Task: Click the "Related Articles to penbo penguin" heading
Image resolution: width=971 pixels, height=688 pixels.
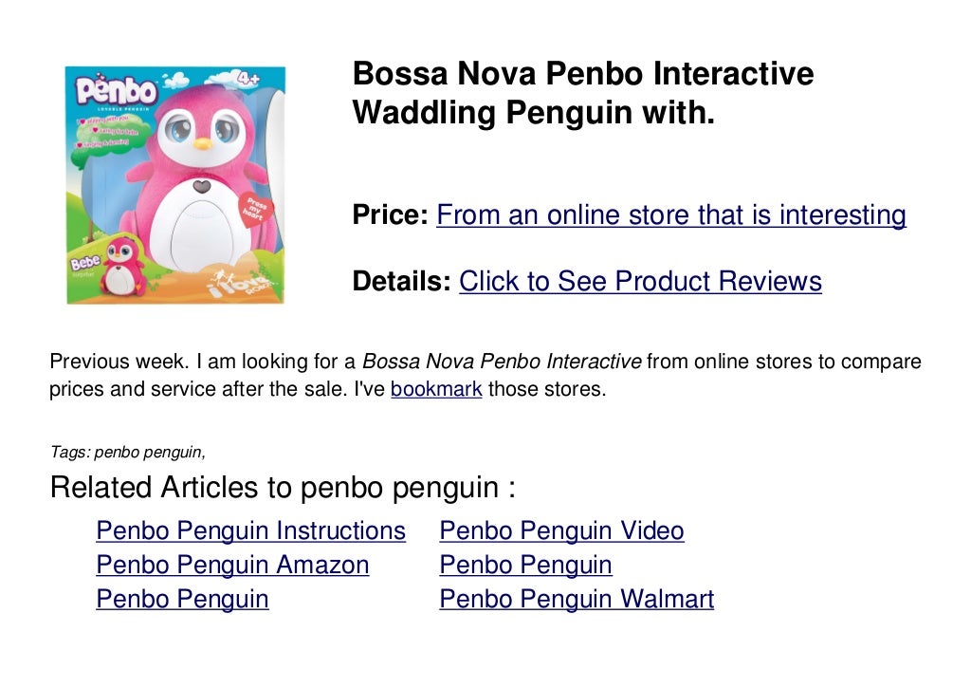Action: (283, 488)
